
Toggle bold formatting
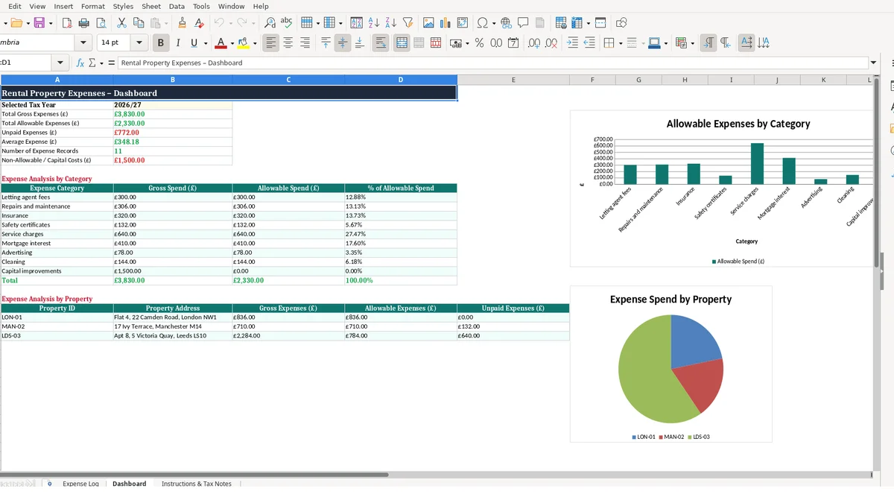(160, 43)
